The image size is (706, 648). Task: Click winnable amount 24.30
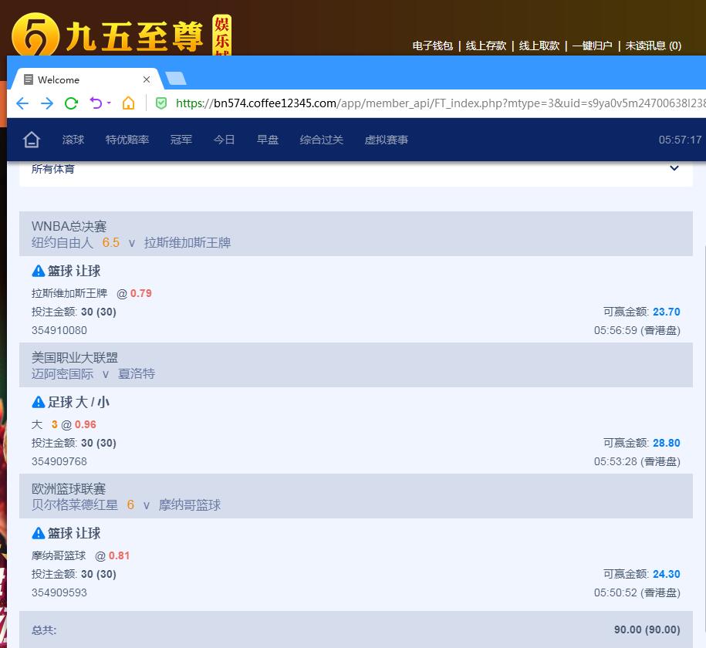coord(667,574)
